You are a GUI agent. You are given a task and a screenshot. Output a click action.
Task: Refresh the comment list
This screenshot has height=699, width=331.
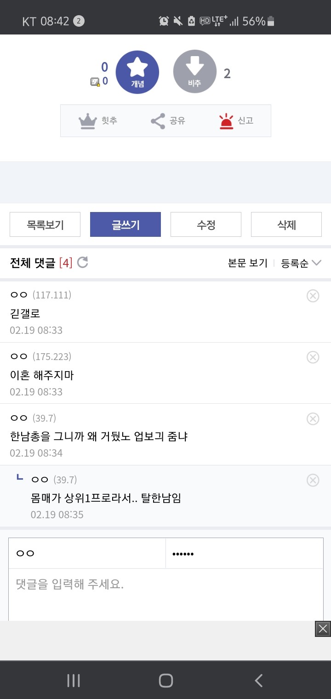pos(82,263)
